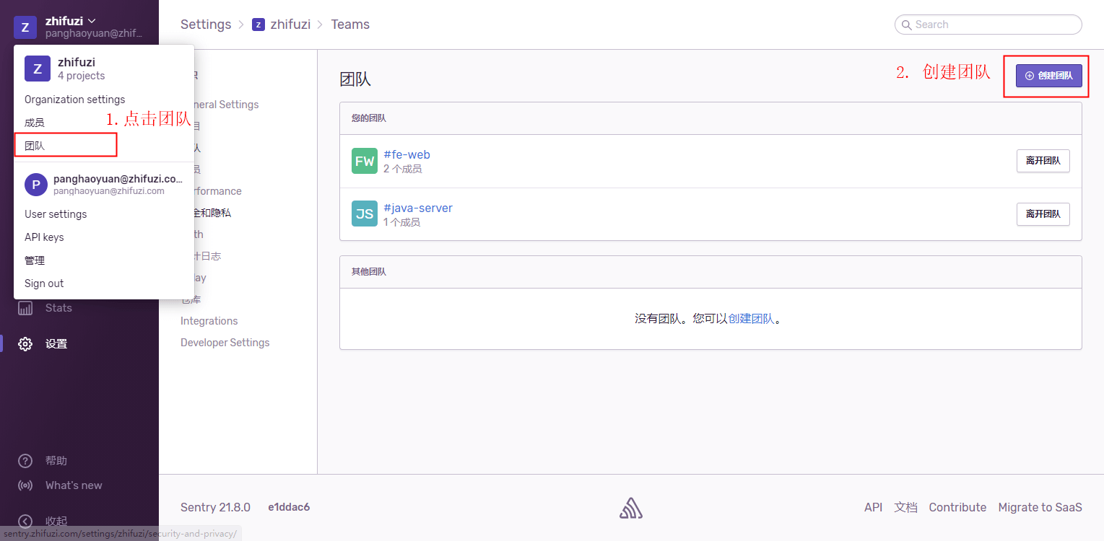Click the '1 个成员' member count text
The height and width of the screenshot is (541, 1104).
tap(402, 222)
